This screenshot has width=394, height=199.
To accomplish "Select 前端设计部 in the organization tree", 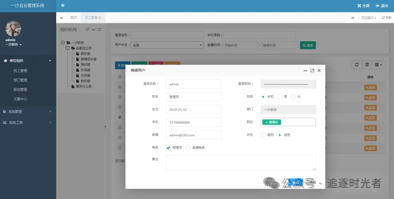I will (88, 59).
